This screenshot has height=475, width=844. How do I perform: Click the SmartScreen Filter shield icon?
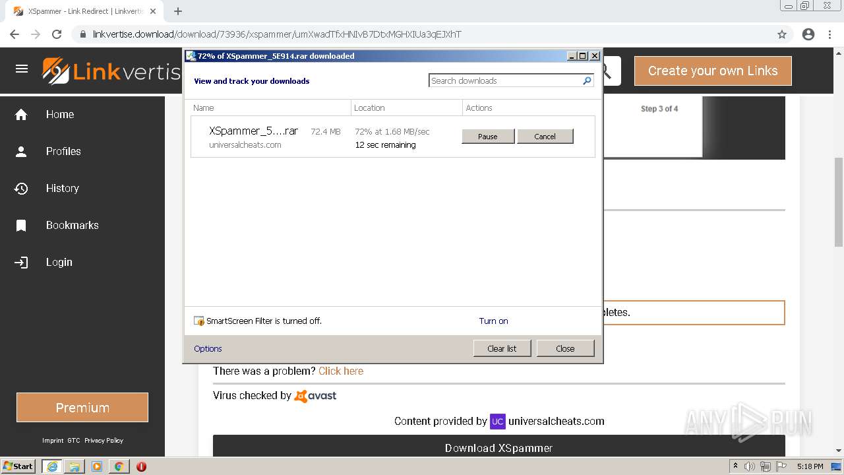(x=199, y=321)
